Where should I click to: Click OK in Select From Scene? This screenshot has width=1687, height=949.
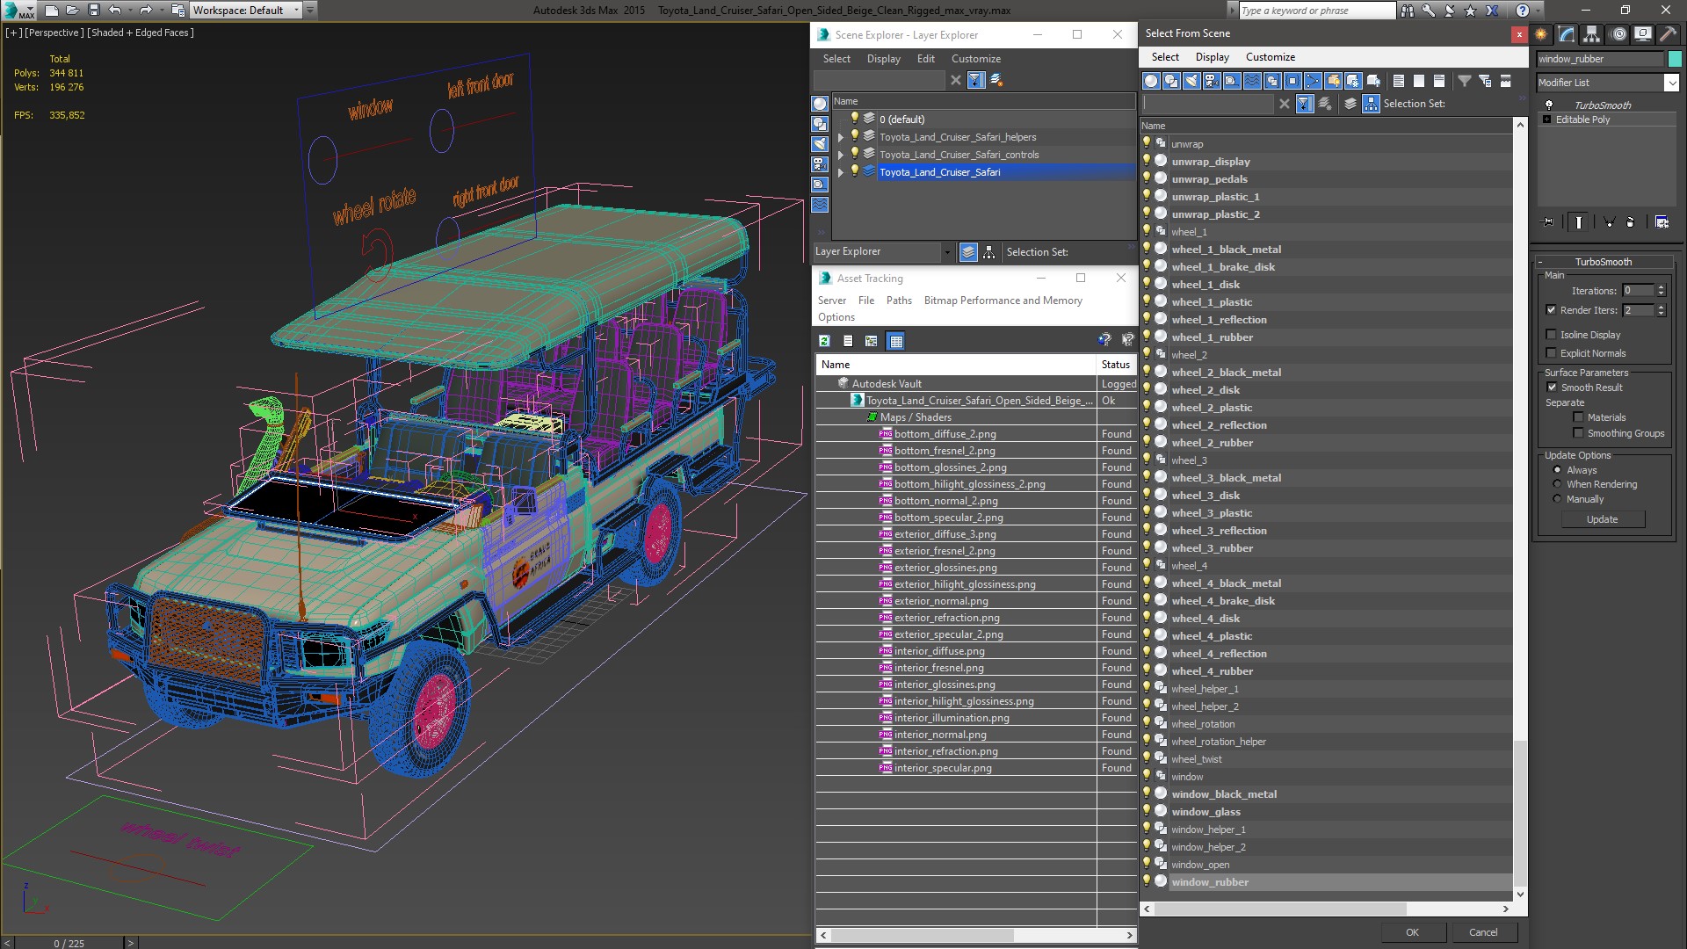click(1412, 932)
